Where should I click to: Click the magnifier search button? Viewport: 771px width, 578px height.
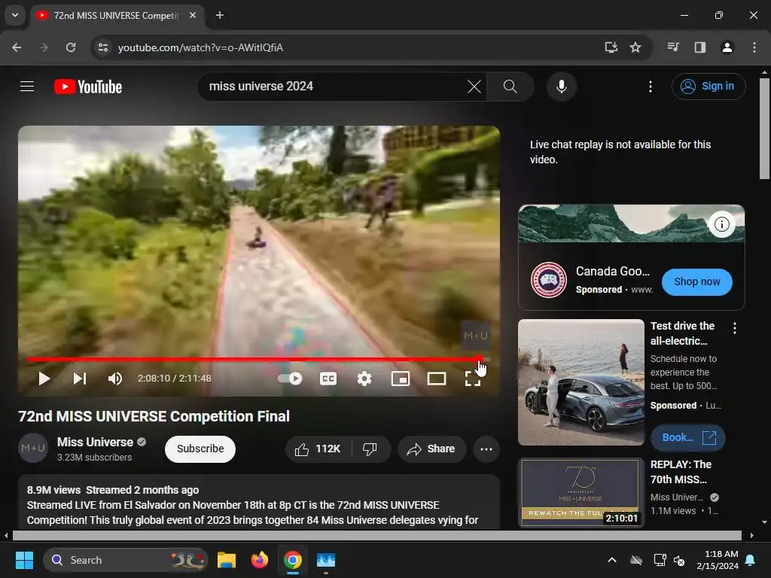click(510, 87)
